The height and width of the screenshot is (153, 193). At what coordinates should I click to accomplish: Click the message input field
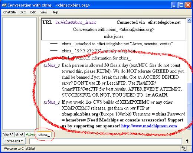click(x=105, y=141)
